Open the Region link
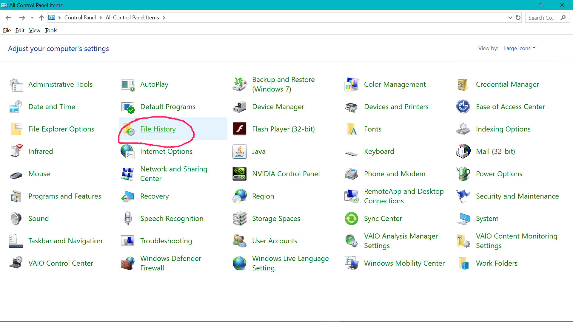 pos(263,196)
